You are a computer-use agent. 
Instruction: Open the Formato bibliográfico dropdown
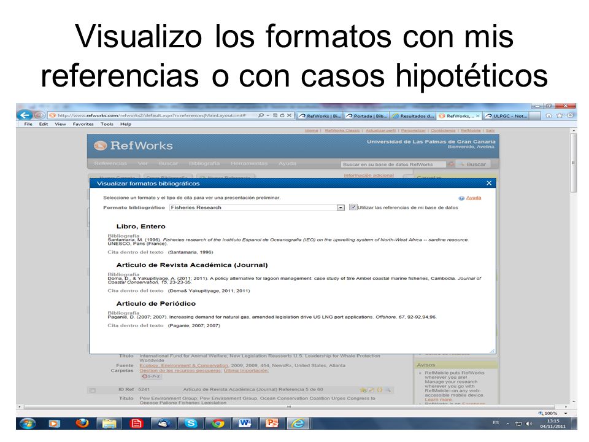341,207
